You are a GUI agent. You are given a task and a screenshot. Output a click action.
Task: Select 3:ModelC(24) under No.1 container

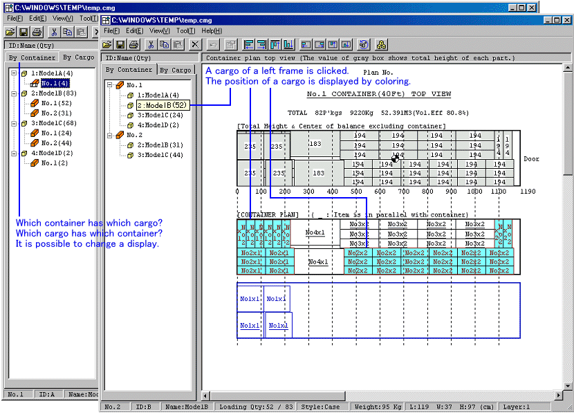160,116
